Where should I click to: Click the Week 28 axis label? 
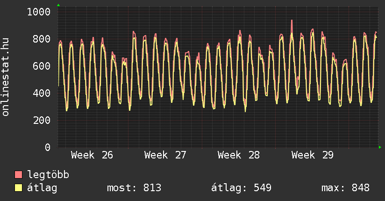click(239, 155)
